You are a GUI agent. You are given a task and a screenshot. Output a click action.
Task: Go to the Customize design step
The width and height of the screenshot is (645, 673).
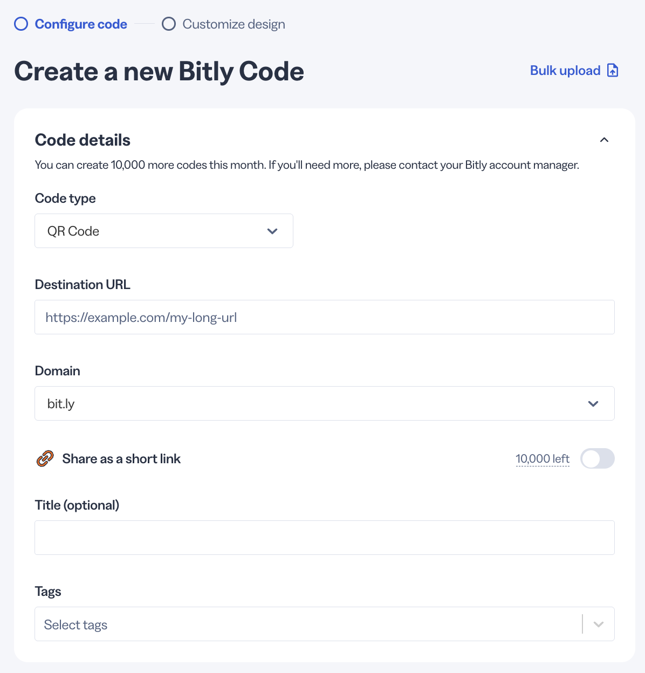(234, 24)
